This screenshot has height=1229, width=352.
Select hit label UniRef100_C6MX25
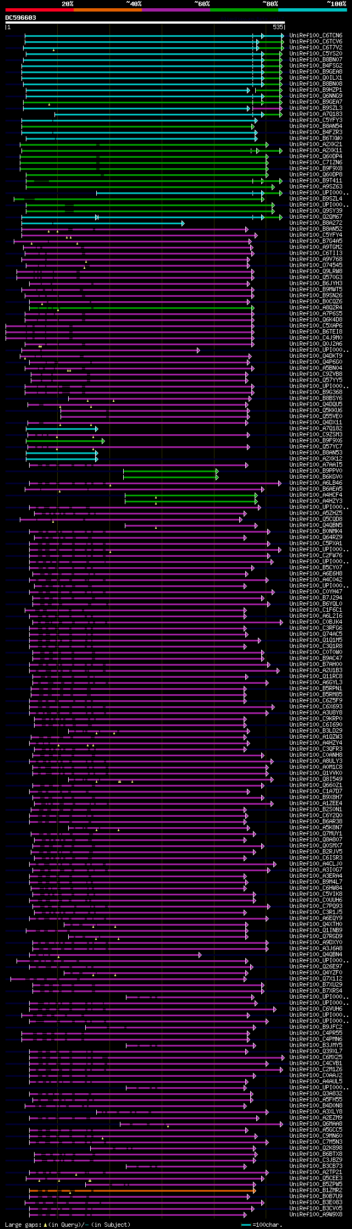(x=316, y=1058)
